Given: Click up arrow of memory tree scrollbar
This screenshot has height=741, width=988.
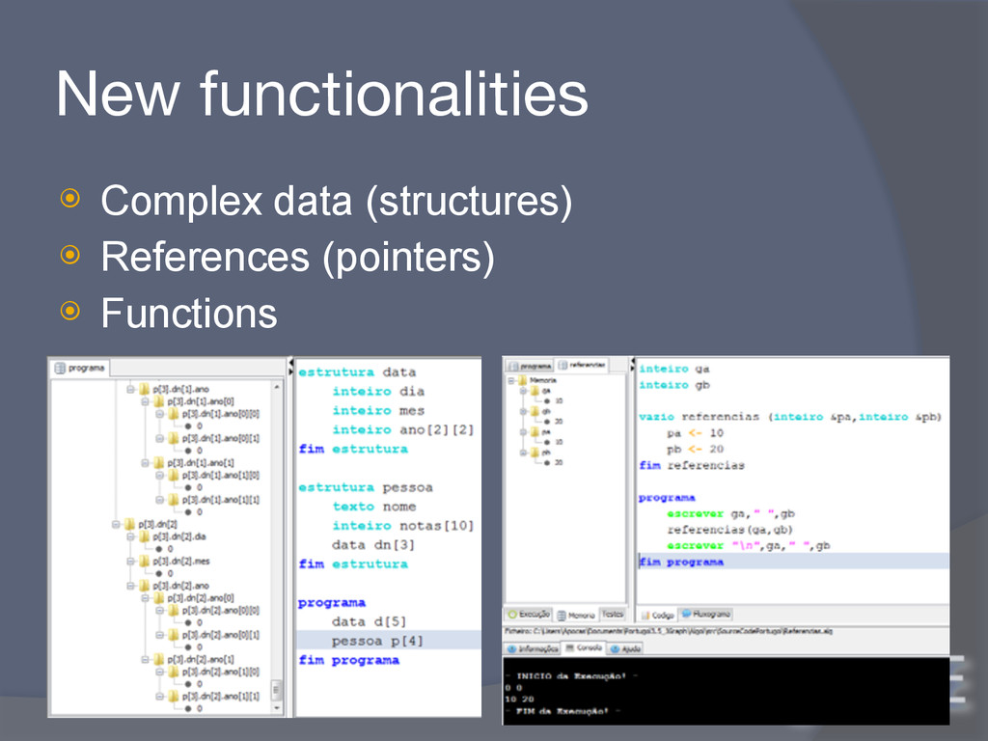Looking at the screenshot, I should click(277, 386).
